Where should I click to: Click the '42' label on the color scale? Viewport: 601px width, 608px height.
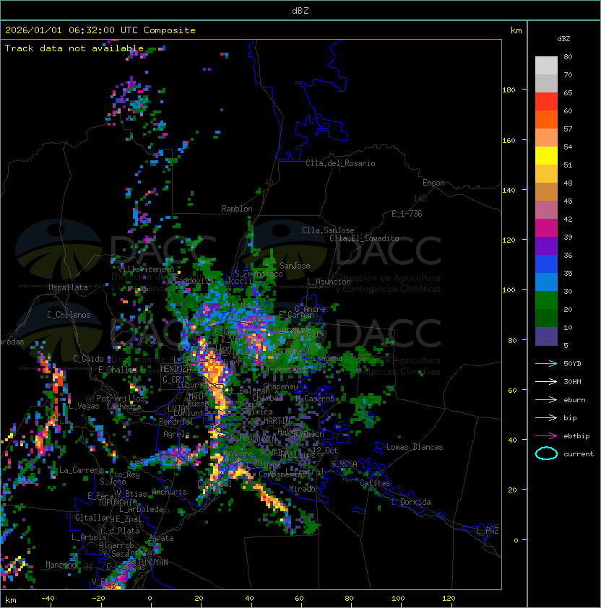(568, 219)
